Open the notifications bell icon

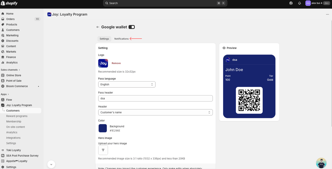[299, 3]
